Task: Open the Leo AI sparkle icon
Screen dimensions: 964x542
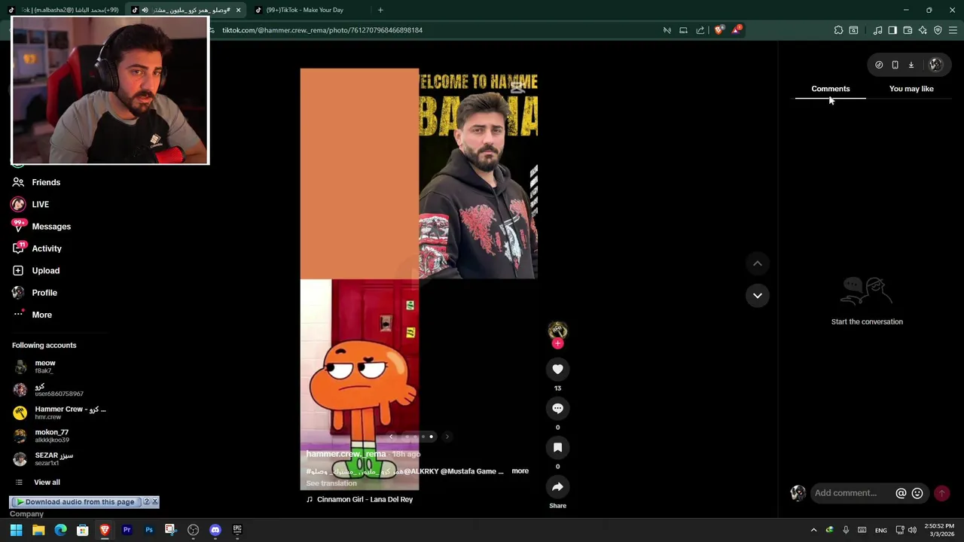Action: tap(923, 30)
